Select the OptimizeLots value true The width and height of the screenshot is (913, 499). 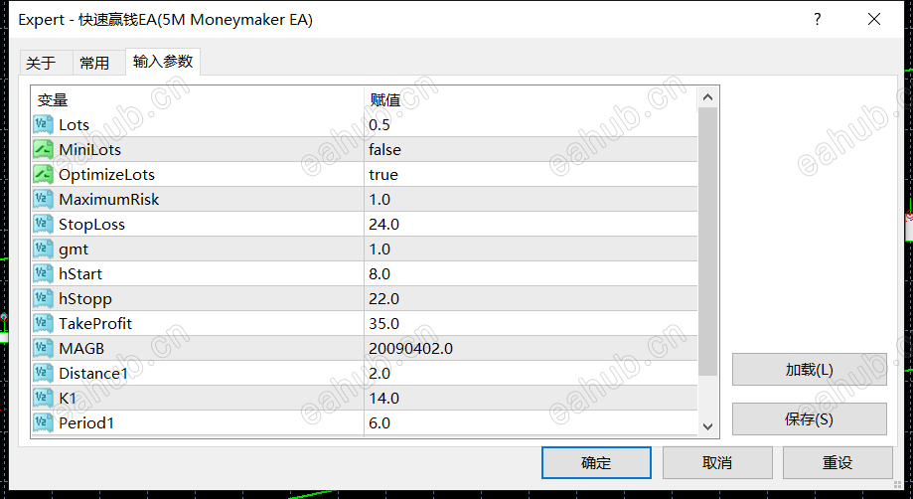pyautogui.click(x=383, y=175)
